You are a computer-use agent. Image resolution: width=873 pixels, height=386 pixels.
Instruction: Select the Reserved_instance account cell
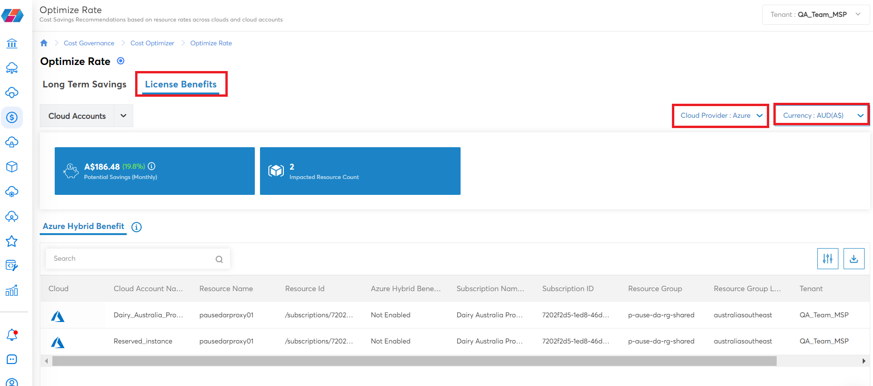pos(143,341)
